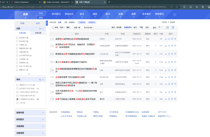Collapse the 学科 facet panel
Screen dimensions: 210x137
pyautogui.click(x=43, y=79)
